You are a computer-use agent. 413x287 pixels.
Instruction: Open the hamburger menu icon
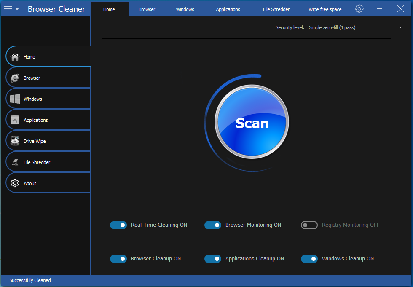point(8,9)
